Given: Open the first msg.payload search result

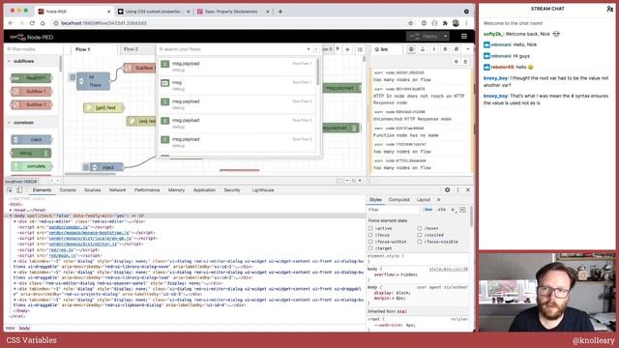Looking at the screenshot, I should click(x=237, y=67).
